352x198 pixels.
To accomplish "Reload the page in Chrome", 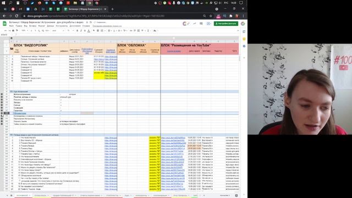I will click(16, 16).
